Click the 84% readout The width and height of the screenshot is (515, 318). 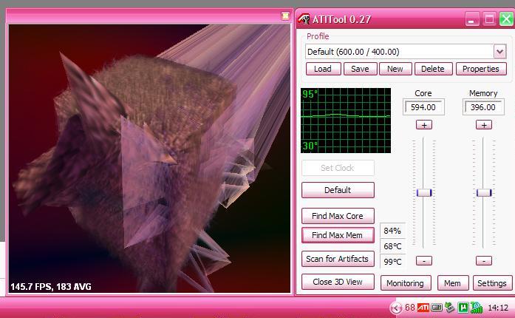[392, 231]
